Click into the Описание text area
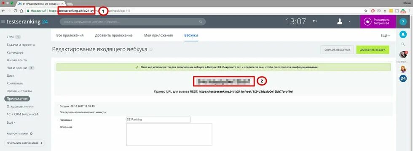This screenshot has width=413, height=151. tap(169, 135)
